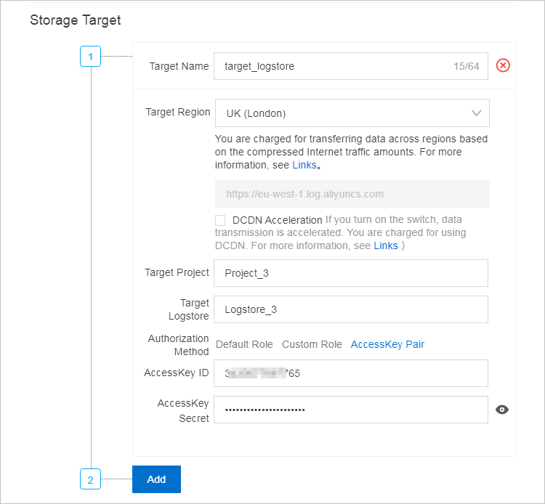Click the Target Name input field
Screen dimensions: 545x504
[x=334, y=66]
